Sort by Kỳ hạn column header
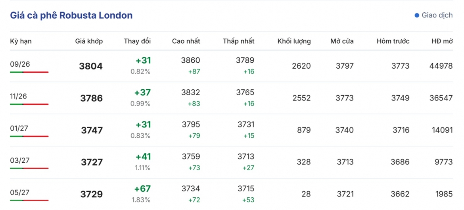Screen dimensions: 464x210 21,41
